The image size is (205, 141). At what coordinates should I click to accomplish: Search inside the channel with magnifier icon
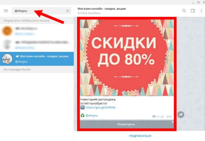(184, 11)
